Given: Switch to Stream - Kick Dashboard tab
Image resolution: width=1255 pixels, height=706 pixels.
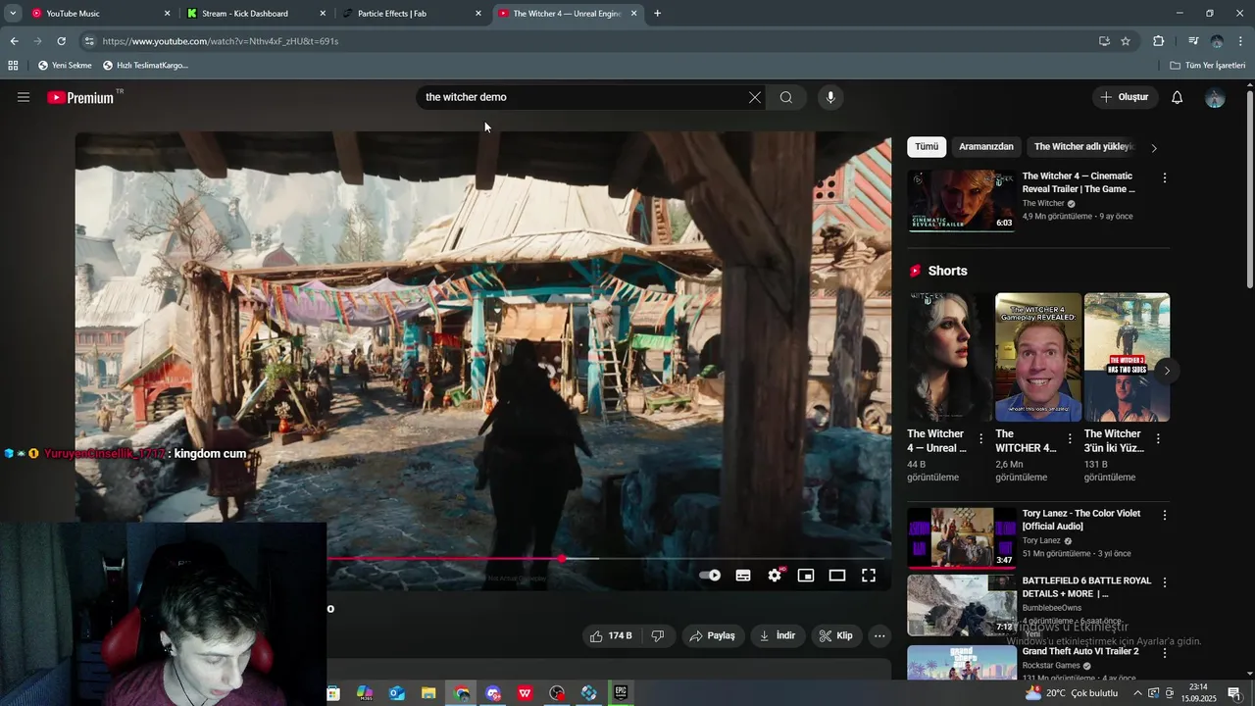Looking at the screenshot, I should [x=256, y=14].
